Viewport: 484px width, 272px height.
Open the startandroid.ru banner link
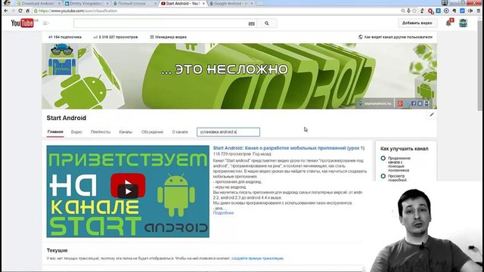(375, 104)
